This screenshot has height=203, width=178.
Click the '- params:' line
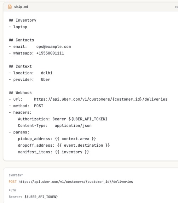(19, 132)
